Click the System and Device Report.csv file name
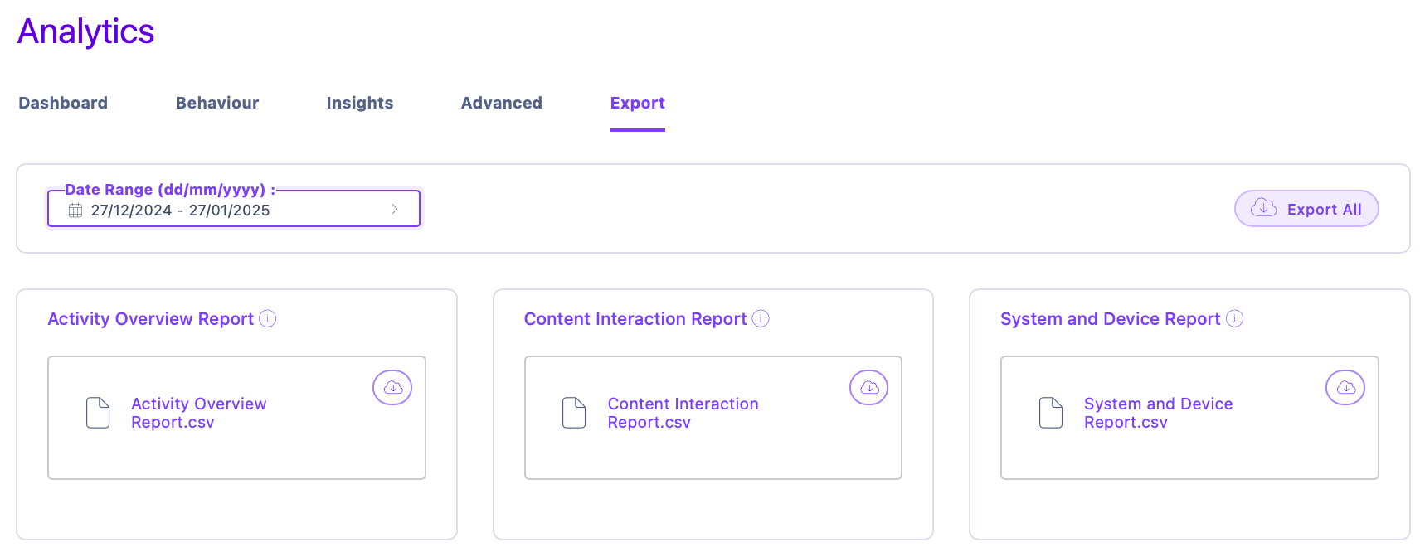 pyautogui.click(x=1159, y=413)
